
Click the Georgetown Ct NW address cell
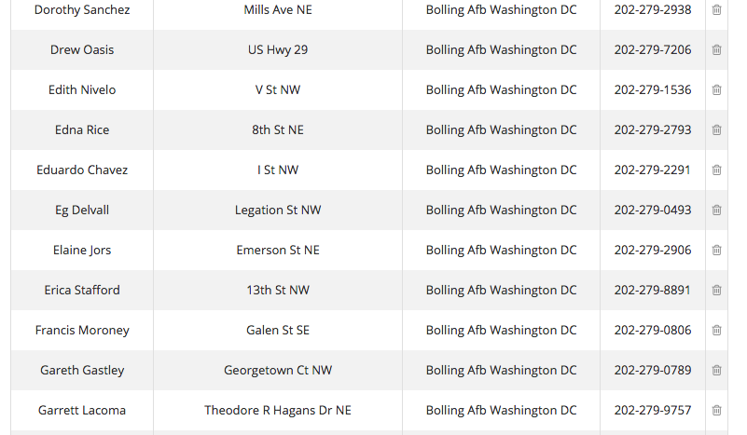click(x=278, y=370)
